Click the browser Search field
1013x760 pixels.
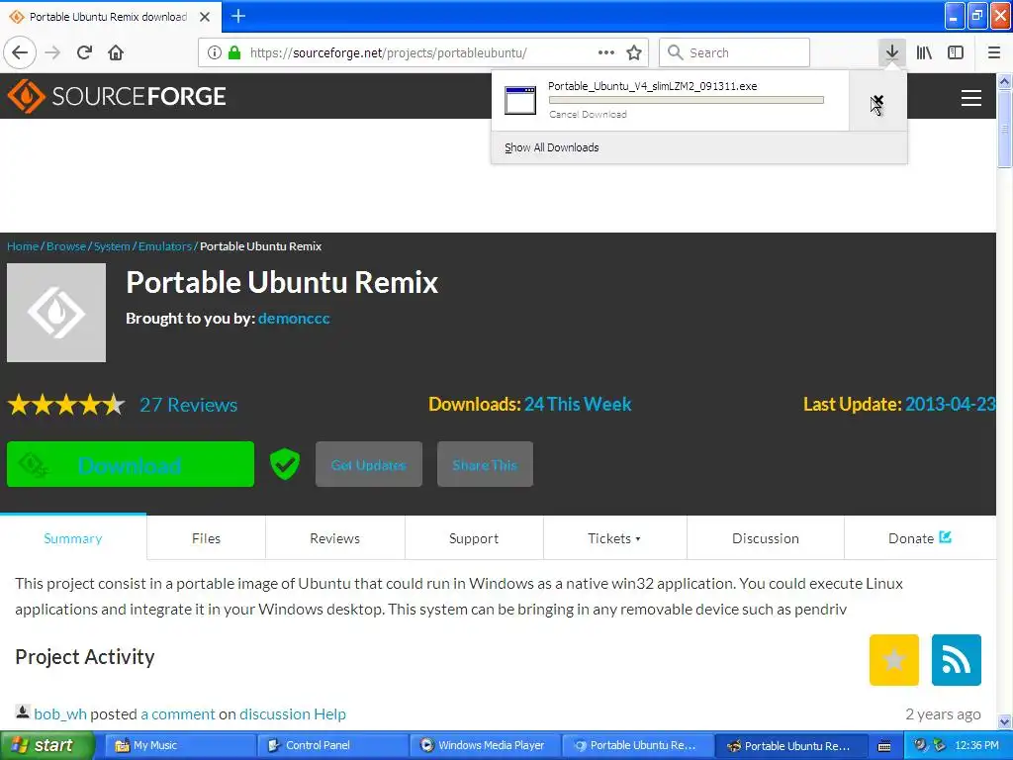734,52
